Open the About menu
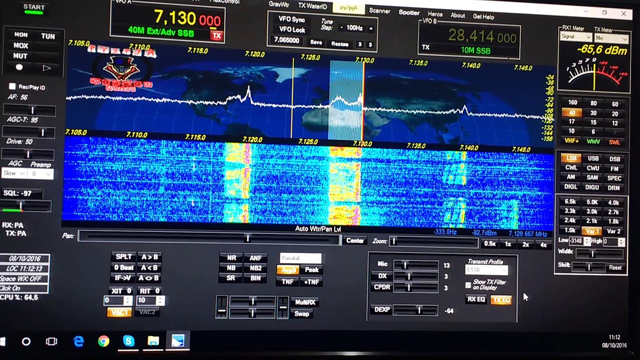640x360 pixels. tap(457, 15)
